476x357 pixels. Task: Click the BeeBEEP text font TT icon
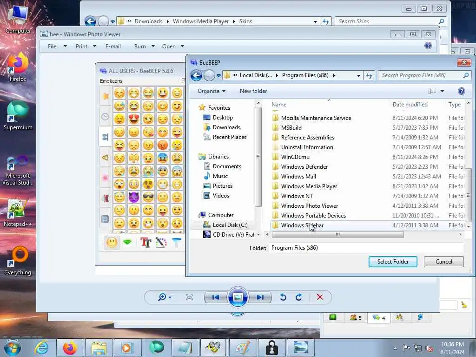click(x=145, y=242)
